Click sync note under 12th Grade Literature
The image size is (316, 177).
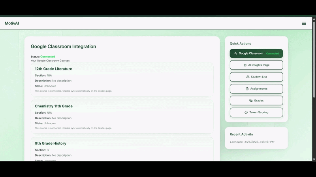point(73,91)
